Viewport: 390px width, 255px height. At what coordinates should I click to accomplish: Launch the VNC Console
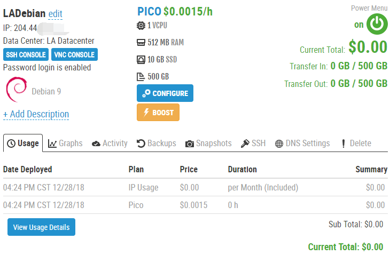pos(74,54)
